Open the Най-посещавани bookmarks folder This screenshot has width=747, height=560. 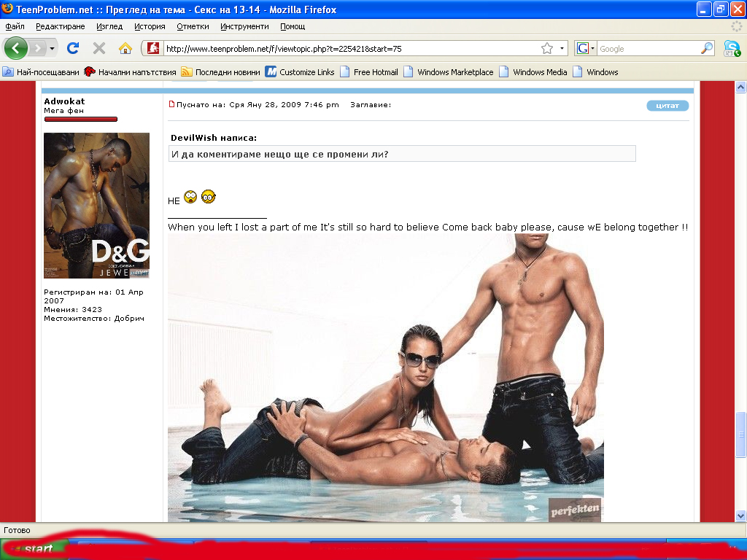coord(41,72)
